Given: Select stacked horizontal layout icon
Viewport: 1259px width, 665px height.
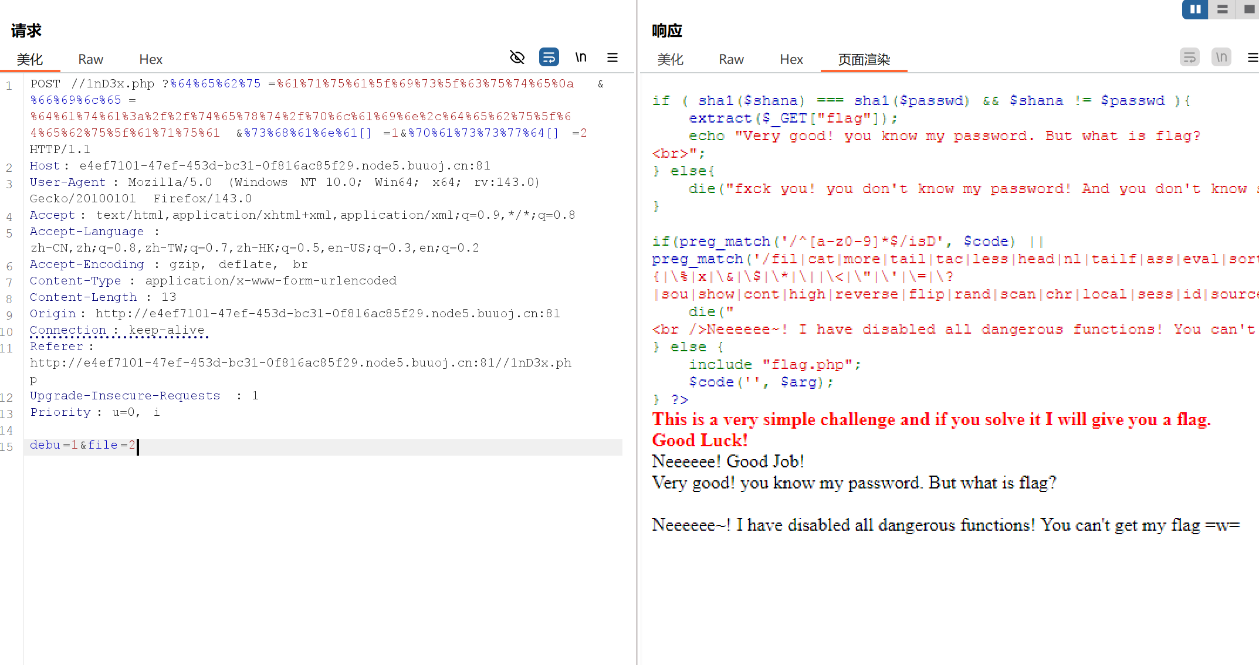Looking at the screenshot, I should 1222,9.
